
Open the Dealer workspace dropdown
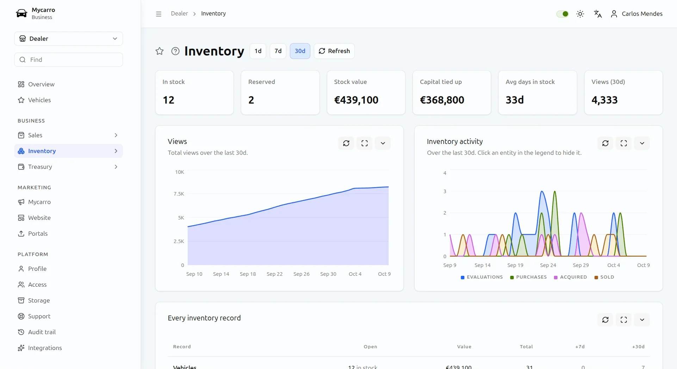[69, 39]
